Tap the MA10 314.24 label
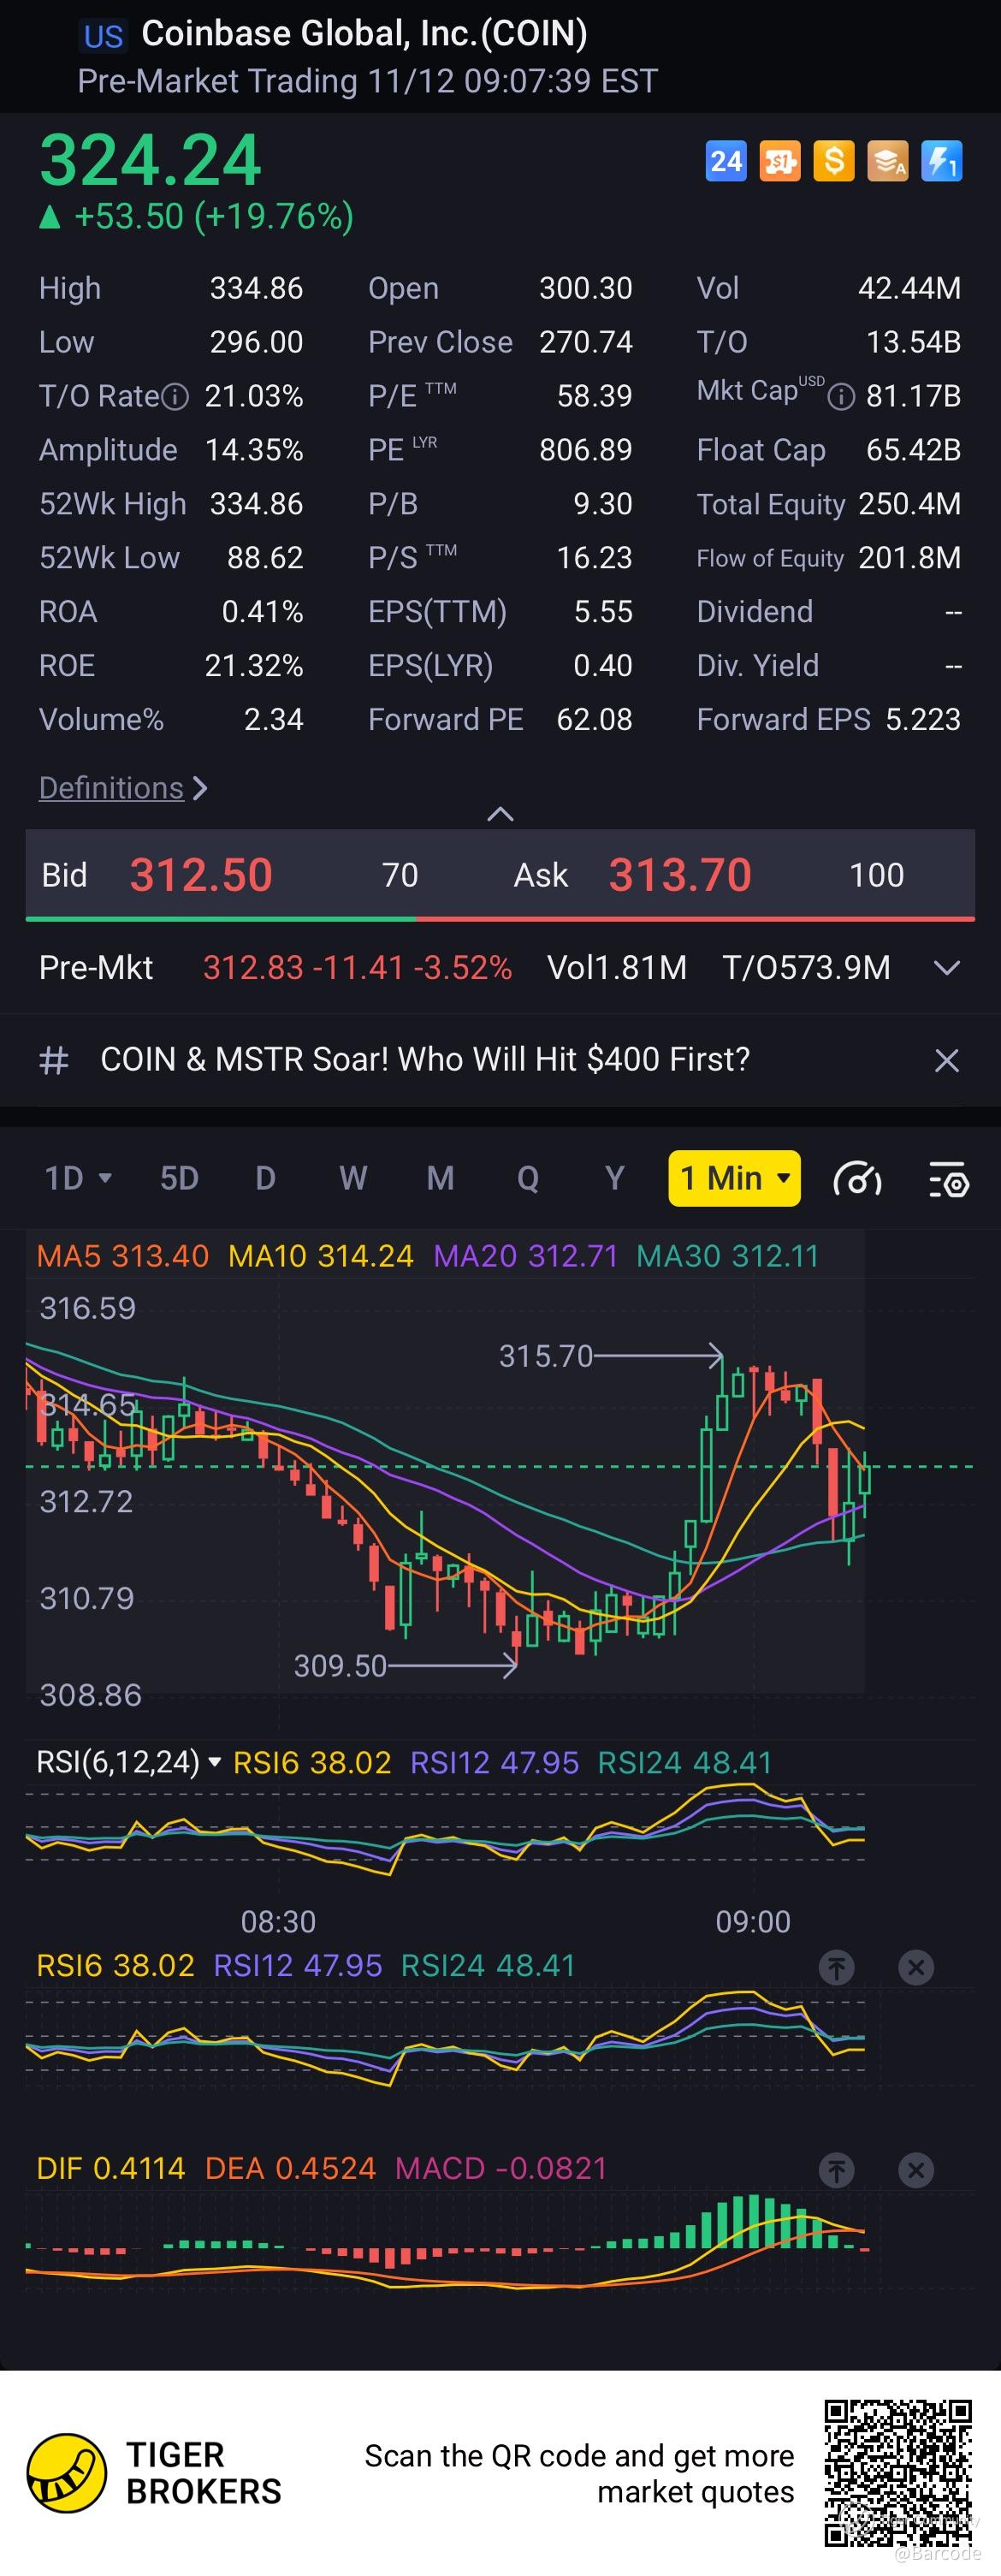Screen dimensions: 1001x2576 (x=321, y=1256)
